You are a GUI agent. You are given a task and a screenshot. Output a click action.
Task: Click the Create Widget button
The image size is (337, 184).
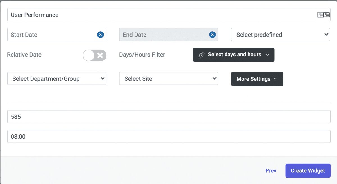pos(308,171)
